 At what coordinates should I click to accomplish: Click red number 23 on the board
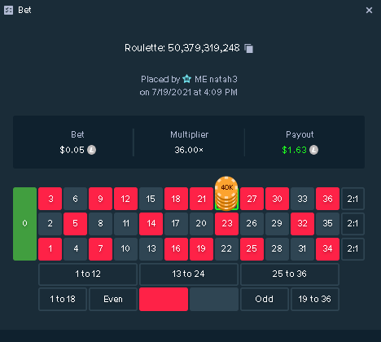pyautogui.click(x=226, y=224)
